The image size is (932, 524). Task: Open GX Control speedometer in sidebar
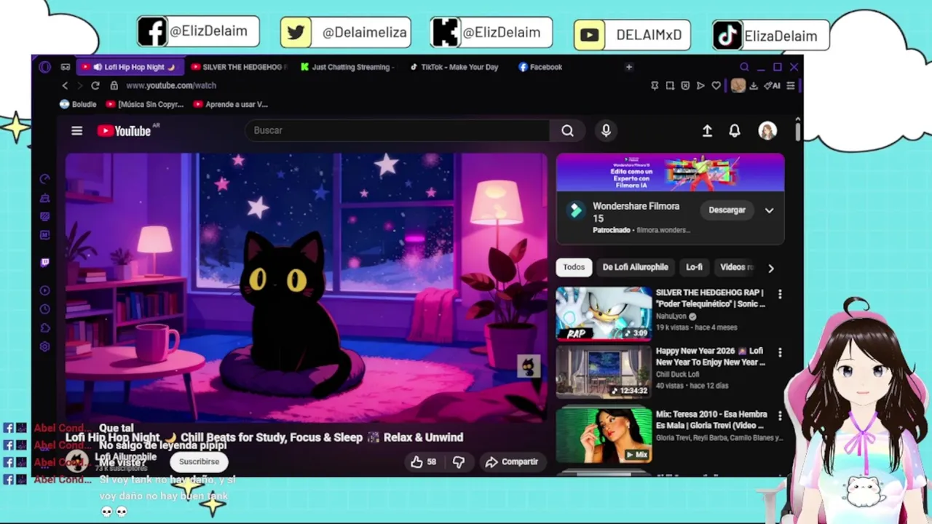[45, 179]
